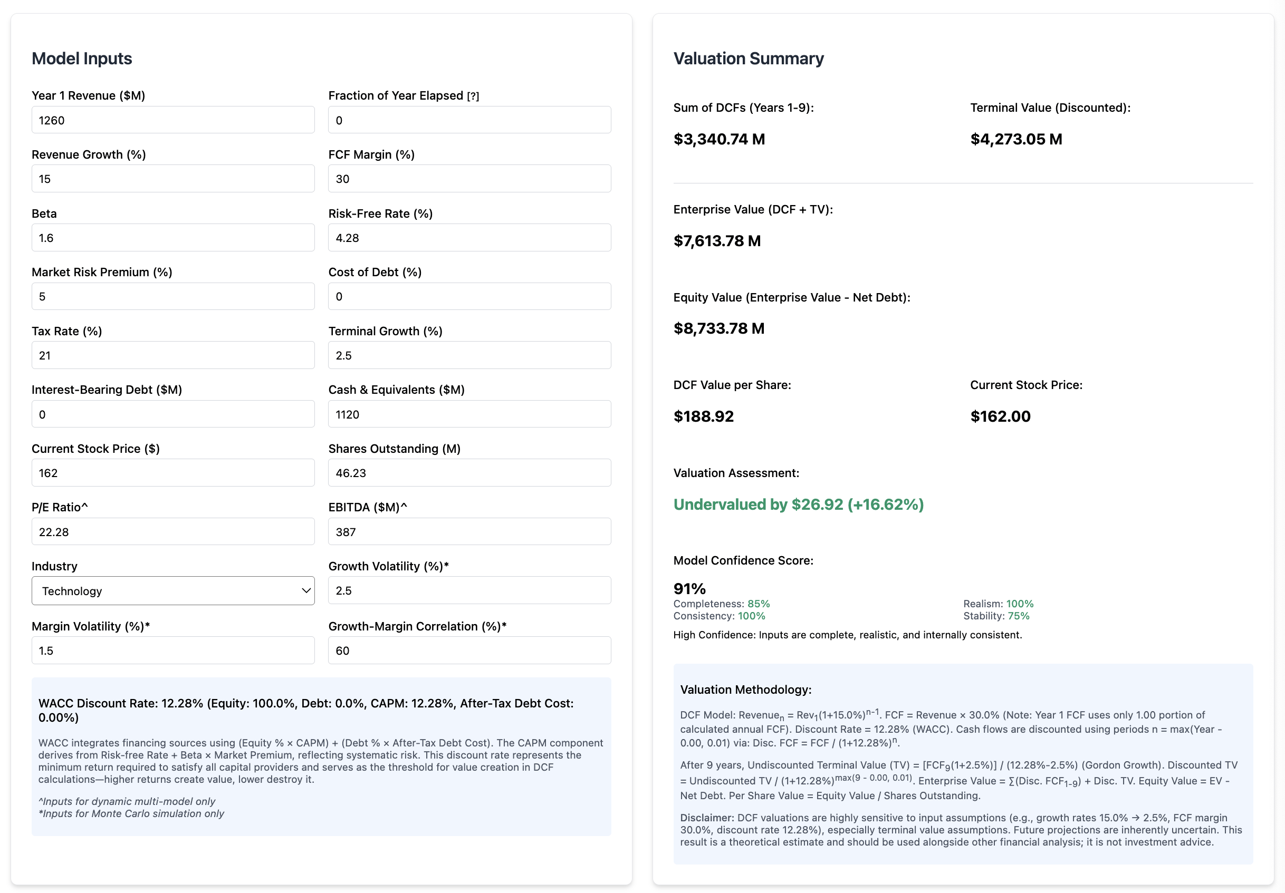Click the Growth Volatility field
The height and width of the screenshot is (893, 1285).
point(469,590)
